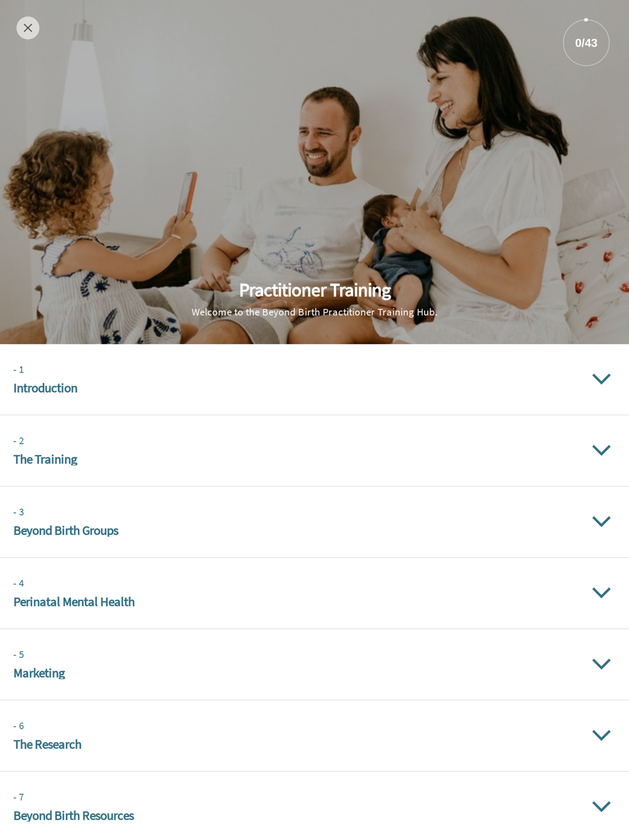Close the Practitioner Training course view
Image resolution: width=629 pixels, height=839 pixels.
pos(28,28)
